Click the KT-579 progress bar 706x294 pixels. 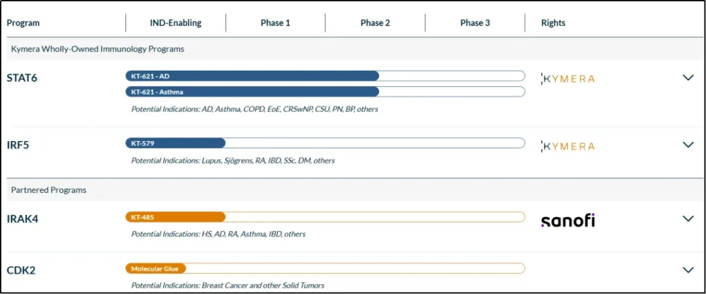pyautogui.click(x=176, y=143)
